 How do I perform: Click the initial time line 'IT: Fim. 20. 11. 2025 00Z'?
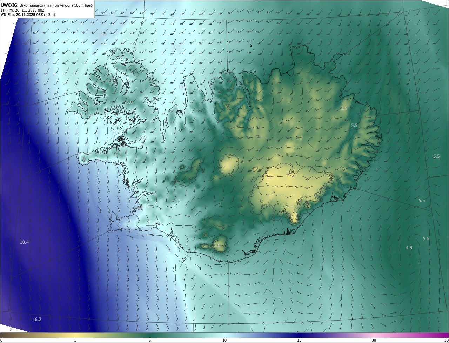23,10
